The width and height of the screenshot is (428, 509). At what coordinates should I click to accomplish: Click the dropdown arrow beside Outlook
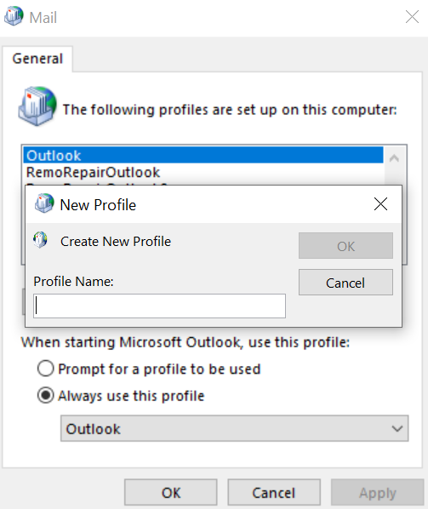(x=397, y=428)
